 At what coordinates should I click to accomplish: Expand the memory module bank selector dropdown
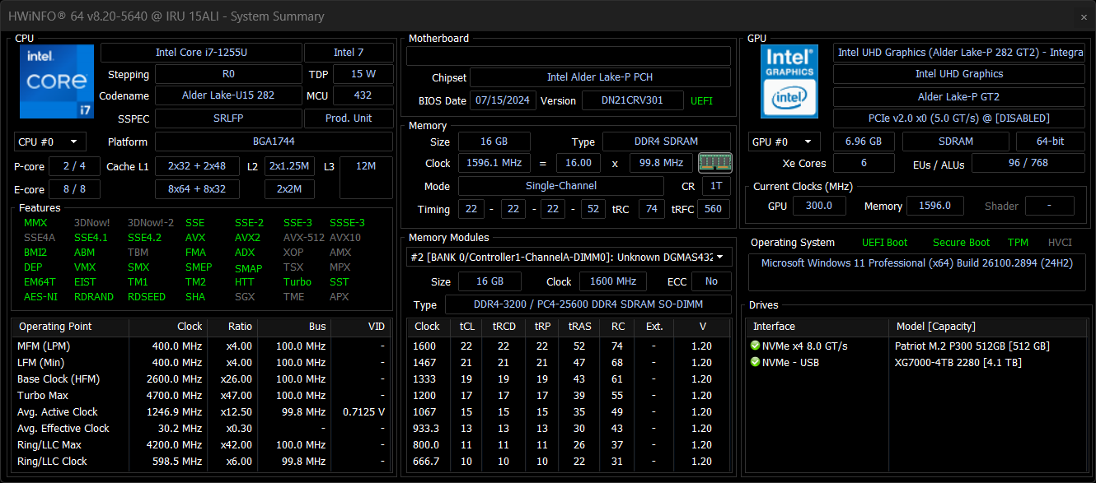pos(569,258)
